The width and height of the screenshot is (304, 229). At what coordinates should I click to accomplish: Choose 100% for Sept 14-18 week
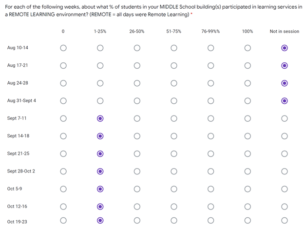pos(247,136)
